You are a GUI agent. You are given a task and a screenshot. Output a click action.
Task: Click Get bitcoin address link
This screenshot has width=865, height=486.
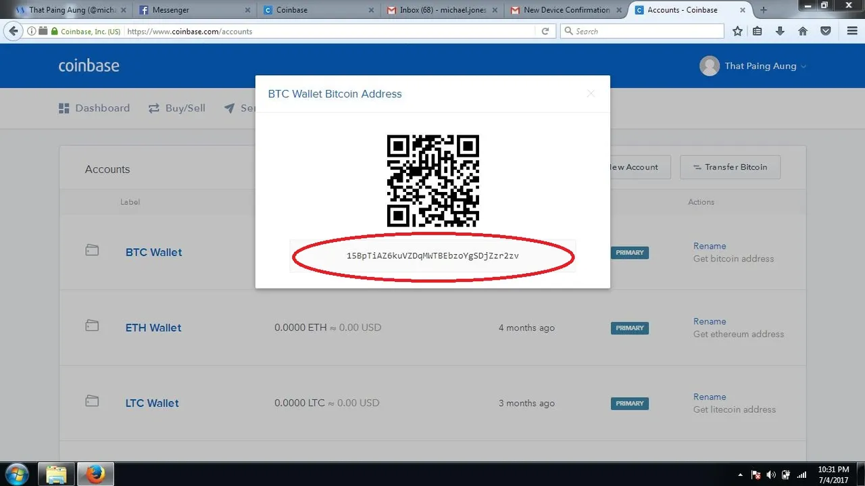pos(733,258)
